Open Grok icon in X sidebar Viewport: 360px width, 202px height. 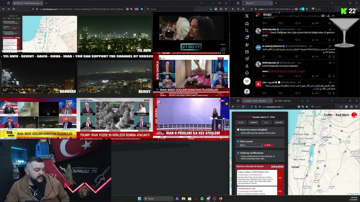tap(247, 59)
